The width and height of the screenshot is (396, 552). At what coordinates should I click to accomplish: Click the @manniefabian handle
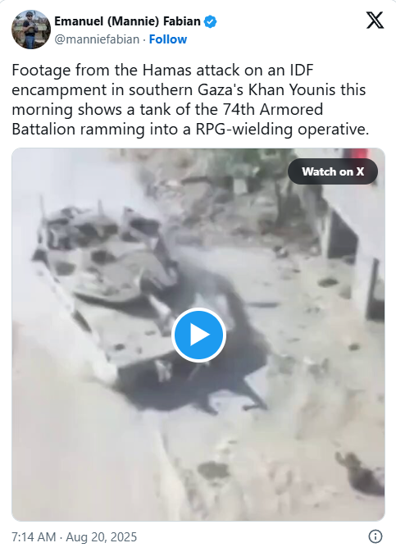pyautogui.click(x=97, y=39)
